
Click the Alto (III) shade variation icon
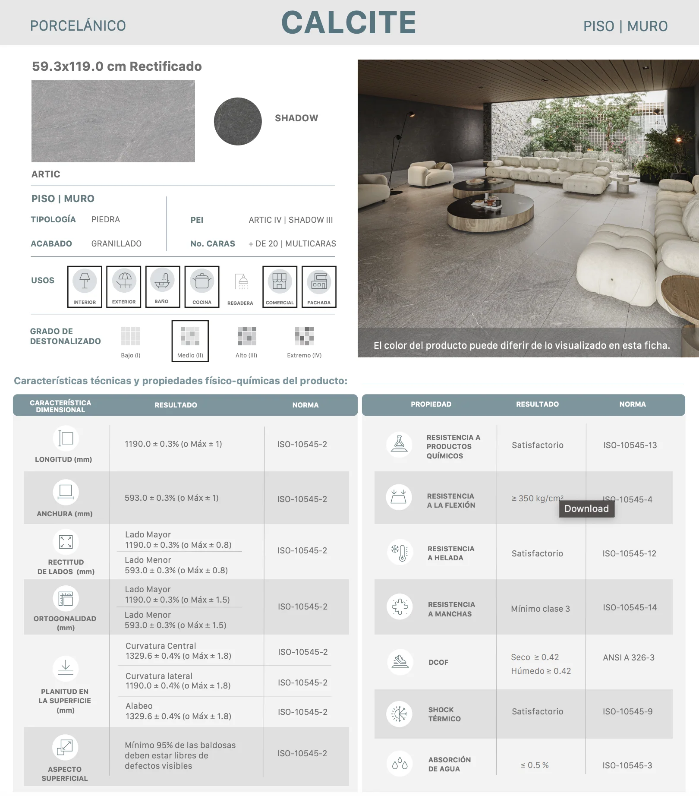click(247, 336)
